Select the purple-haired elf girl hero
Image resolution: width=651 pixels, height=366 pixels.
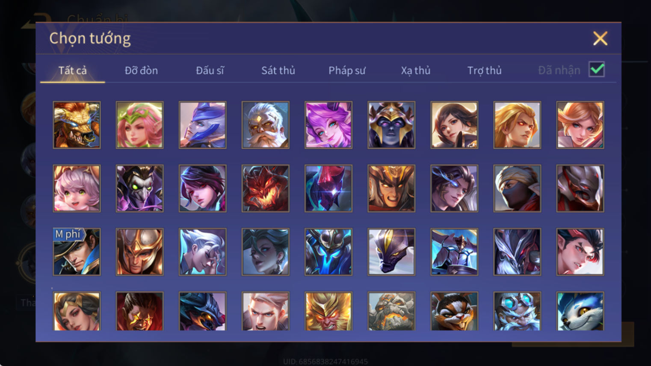click(x=328, y=125)
